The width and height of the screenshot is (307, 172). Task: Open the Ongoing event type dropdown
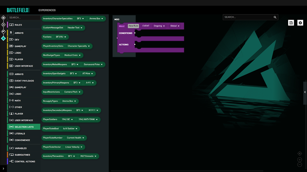tap(159, 26)
